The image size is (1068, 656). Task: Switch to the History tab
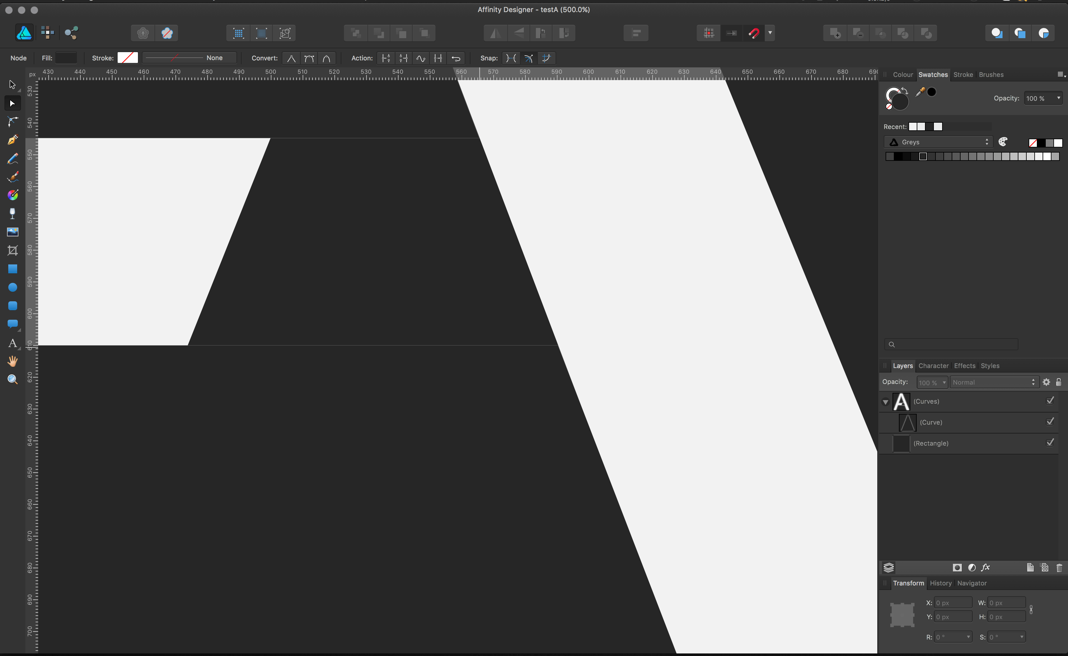point(941,583)
